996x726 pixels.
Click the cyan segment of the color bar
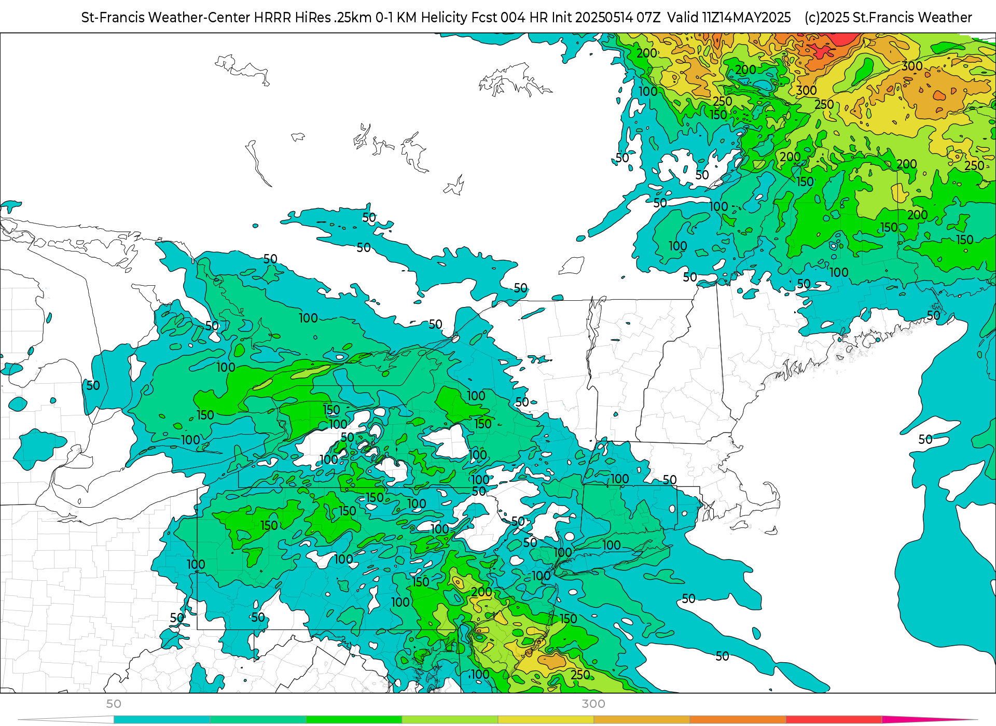click(x=162, y=720)
